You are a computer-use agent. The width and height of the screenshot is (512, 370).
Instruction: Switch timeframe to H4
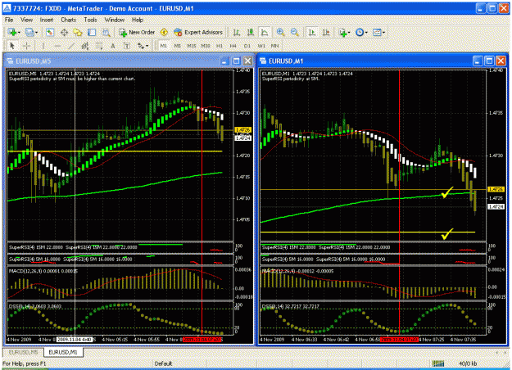tap(233, 46)
